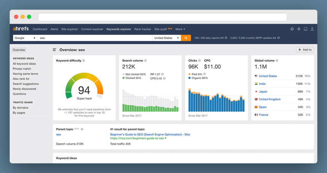Open Newly discovered keywords
327x173 pixels.
24,89
